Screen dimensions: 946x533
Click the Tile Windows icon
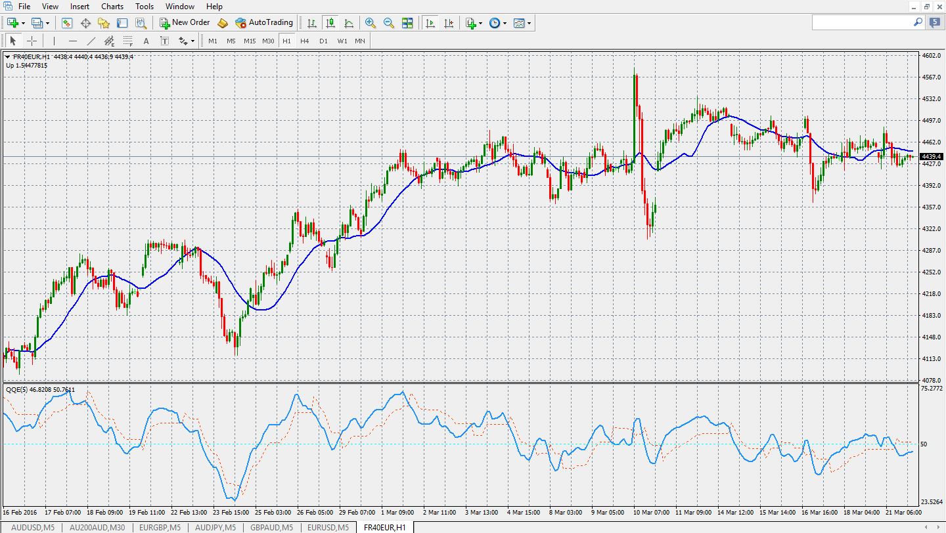point(407,23)
